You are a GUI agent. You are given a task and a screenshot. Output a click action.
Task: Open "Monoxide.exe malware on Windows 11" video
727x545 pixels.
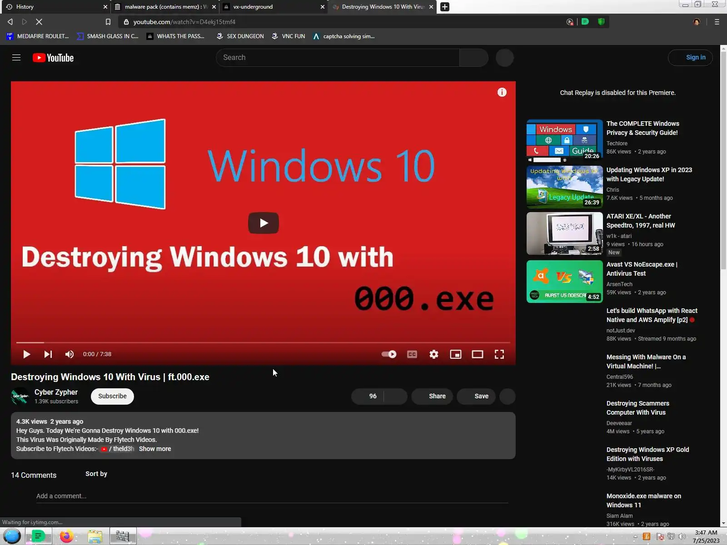click(x=643, y=500)
